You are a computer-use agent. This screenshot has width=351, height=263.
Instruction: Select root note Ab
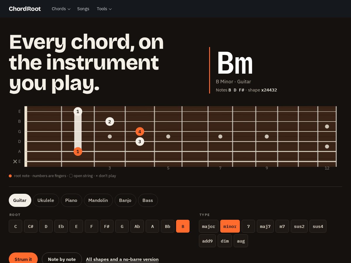pyautogui.click(x=137, y=226)
